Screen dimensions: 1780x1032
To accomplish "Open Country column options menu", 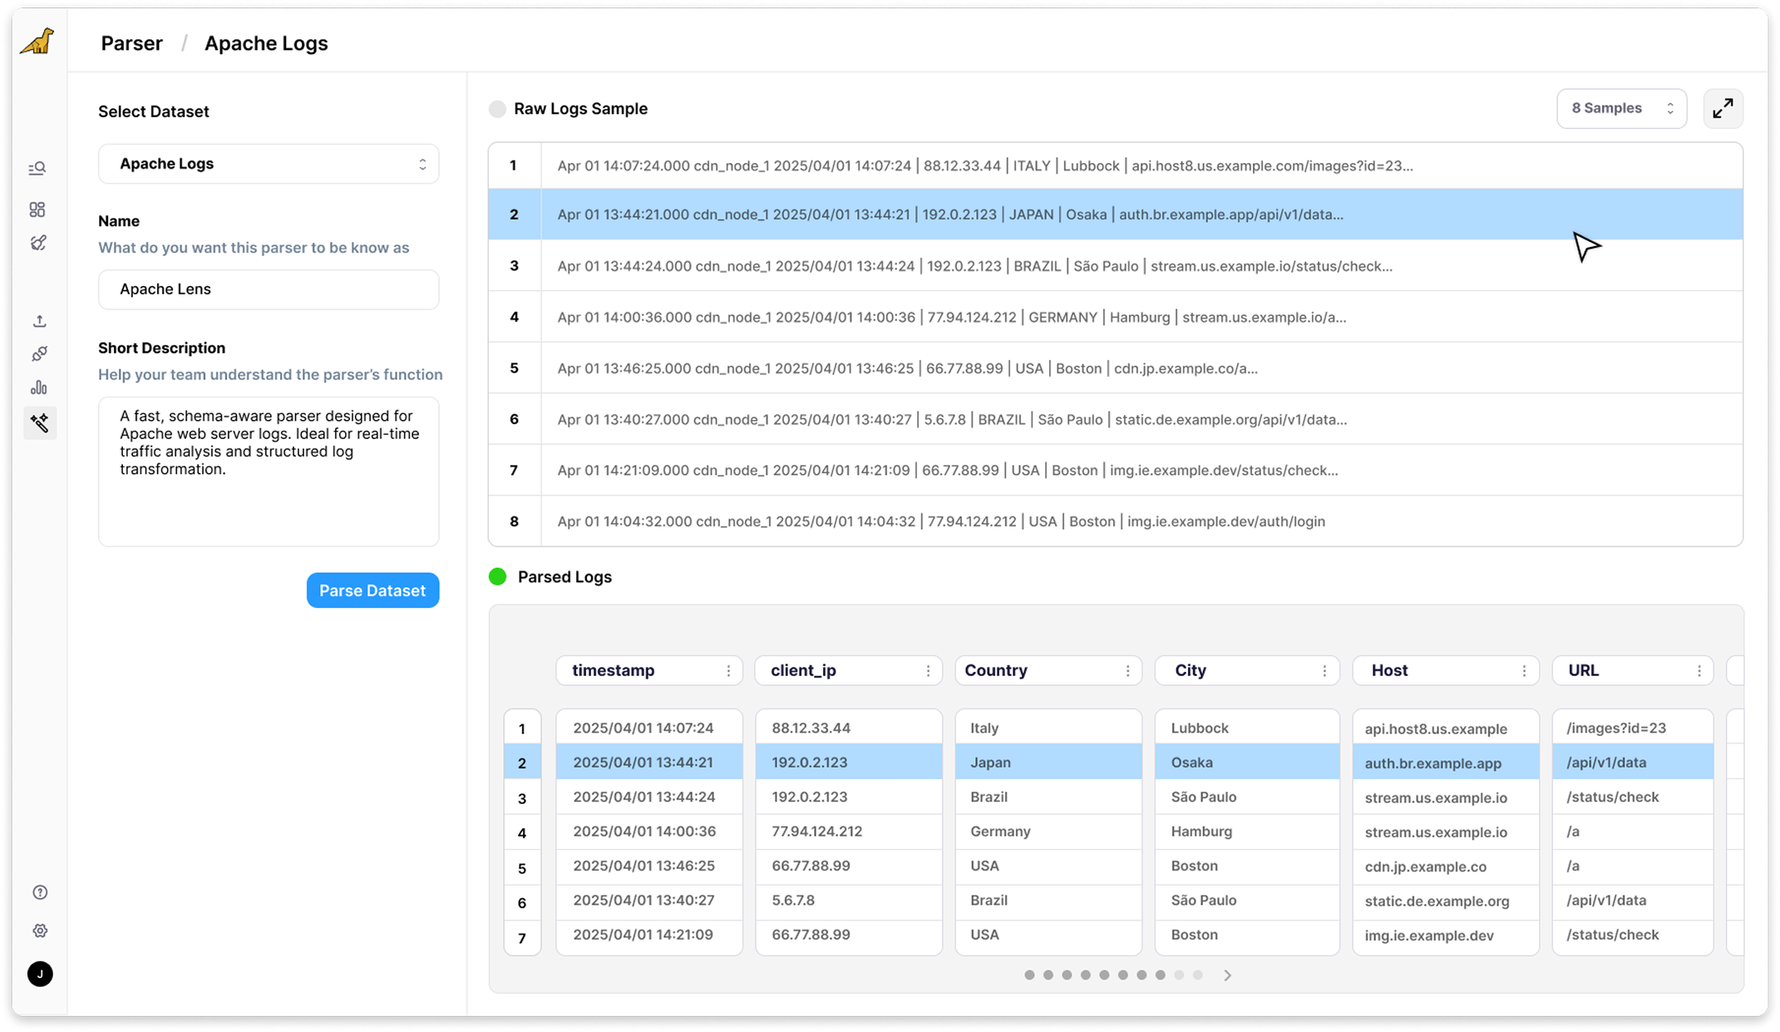I will click(x=1127, y=671).
